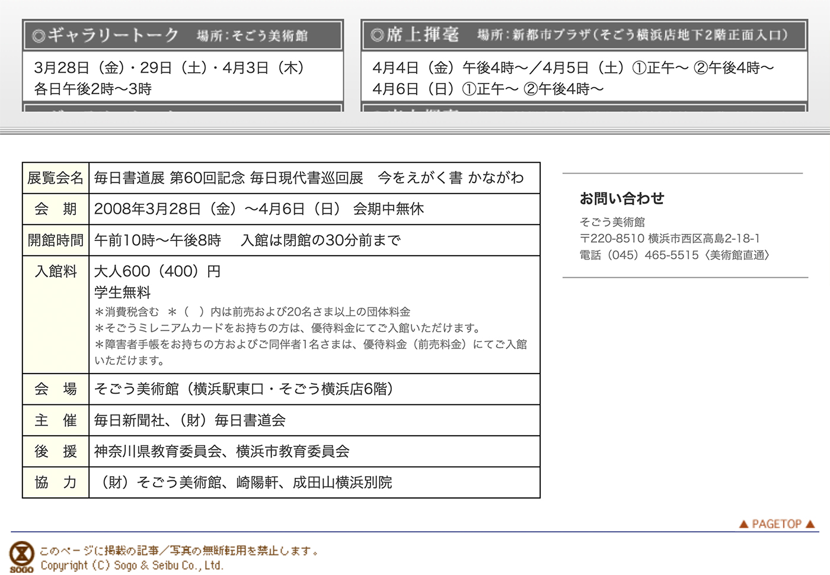Select the 入館料 label cell
The width and height of the screenshot is (830, 575).
[56, 314]
